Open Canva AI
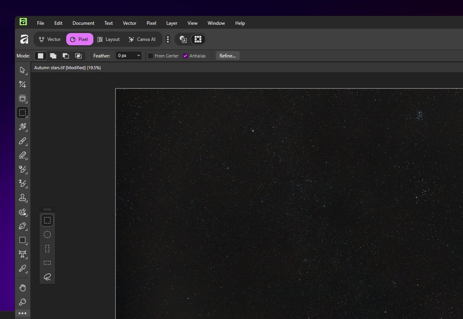This screenshot has height=319, width=463. point(142,39)
